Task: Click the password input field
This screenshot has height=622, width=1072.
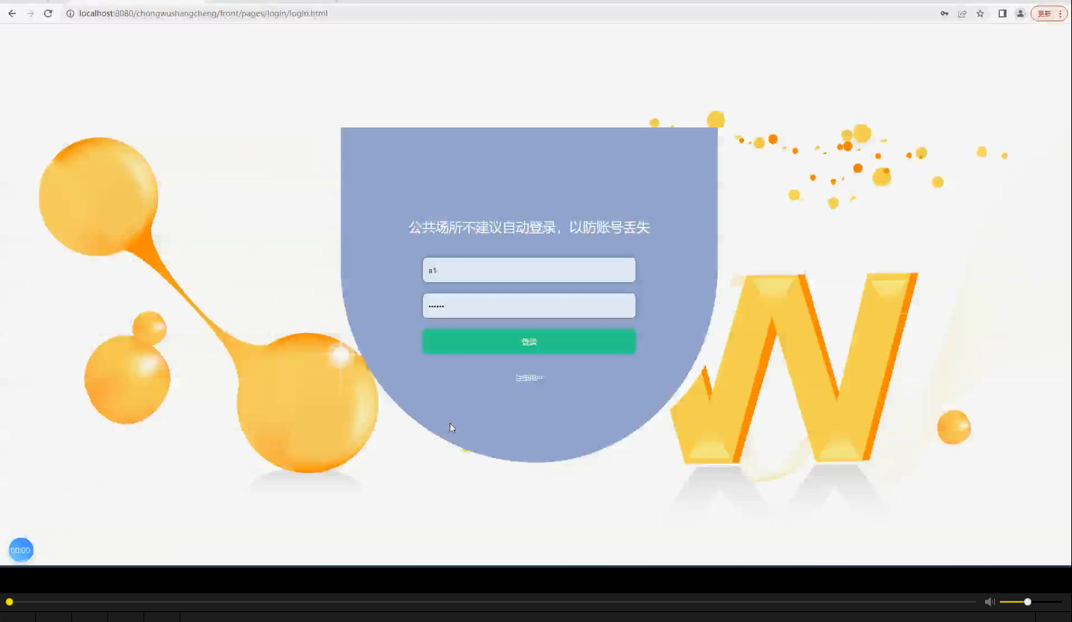Action: [528, 305]
